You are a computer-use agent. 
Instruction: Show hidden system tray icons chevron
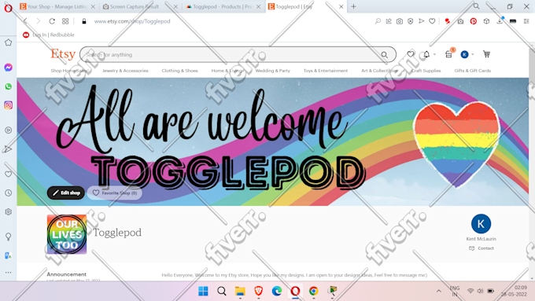(x=439, y=291)
